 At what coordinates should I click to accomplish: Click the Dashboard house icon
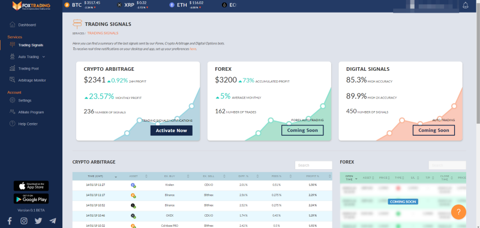(x=12, y=25)
